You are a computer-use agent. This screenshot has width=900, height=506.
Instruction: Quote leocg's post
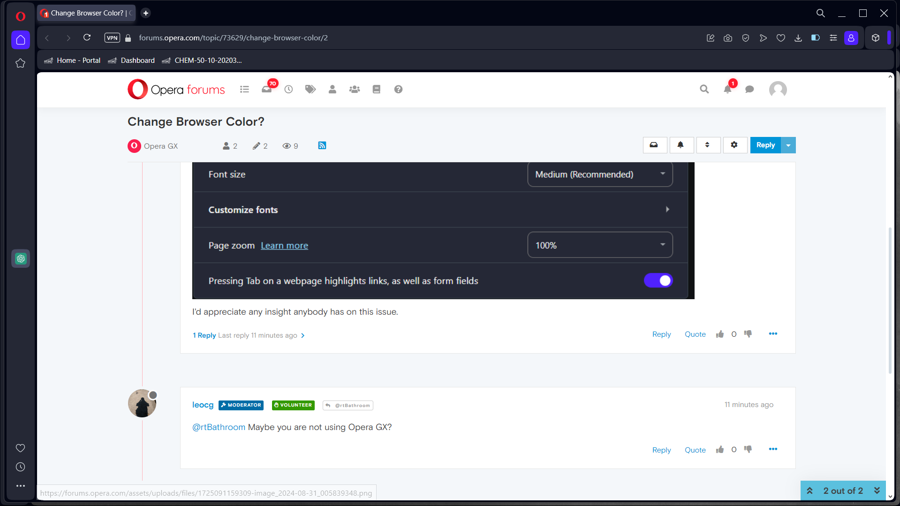695,450
